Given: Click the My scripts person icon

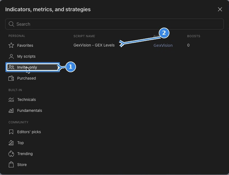Looking at the screenshot, I should [11, 56].
